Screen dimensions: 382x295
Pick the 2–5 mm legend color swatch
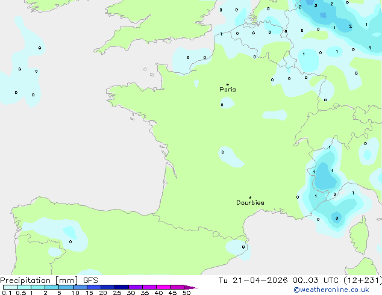point(52,287)
